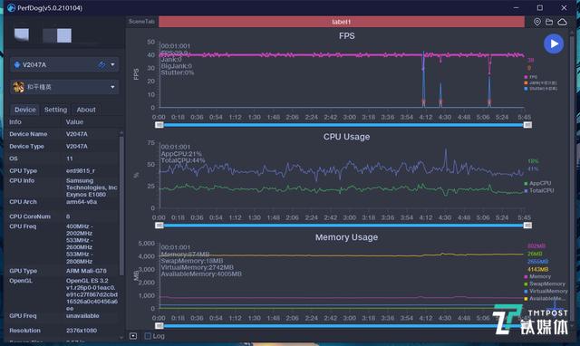Click the collapse panel icon beside Log
This screenshot has height=346, width=580.
tap(133, 336)
